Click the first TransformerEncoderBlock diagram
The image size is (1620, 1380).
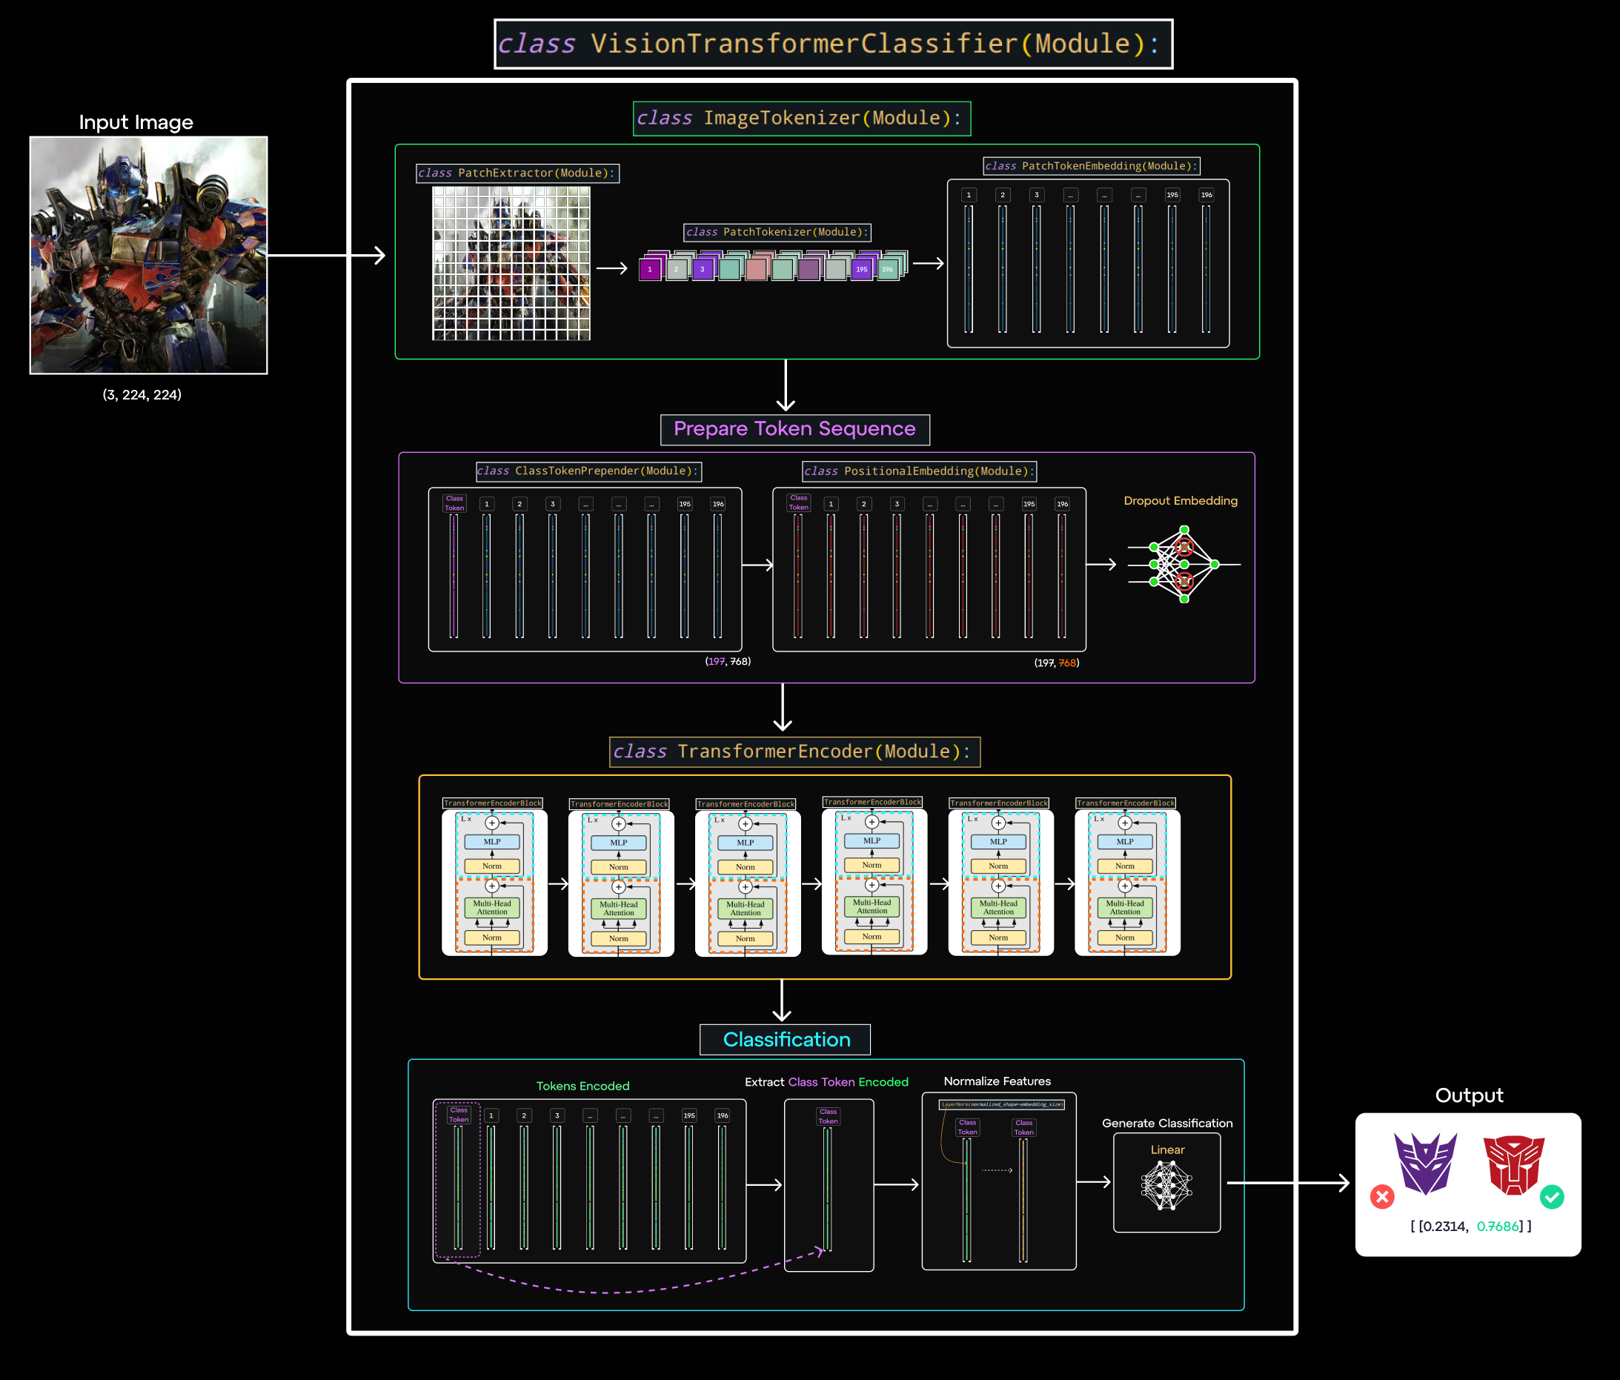coord(494,883)
